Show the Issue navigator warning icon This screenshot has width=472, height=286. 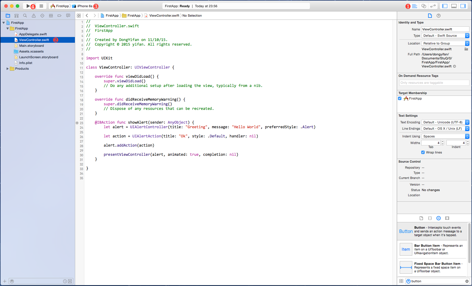[x=34, y=16]
